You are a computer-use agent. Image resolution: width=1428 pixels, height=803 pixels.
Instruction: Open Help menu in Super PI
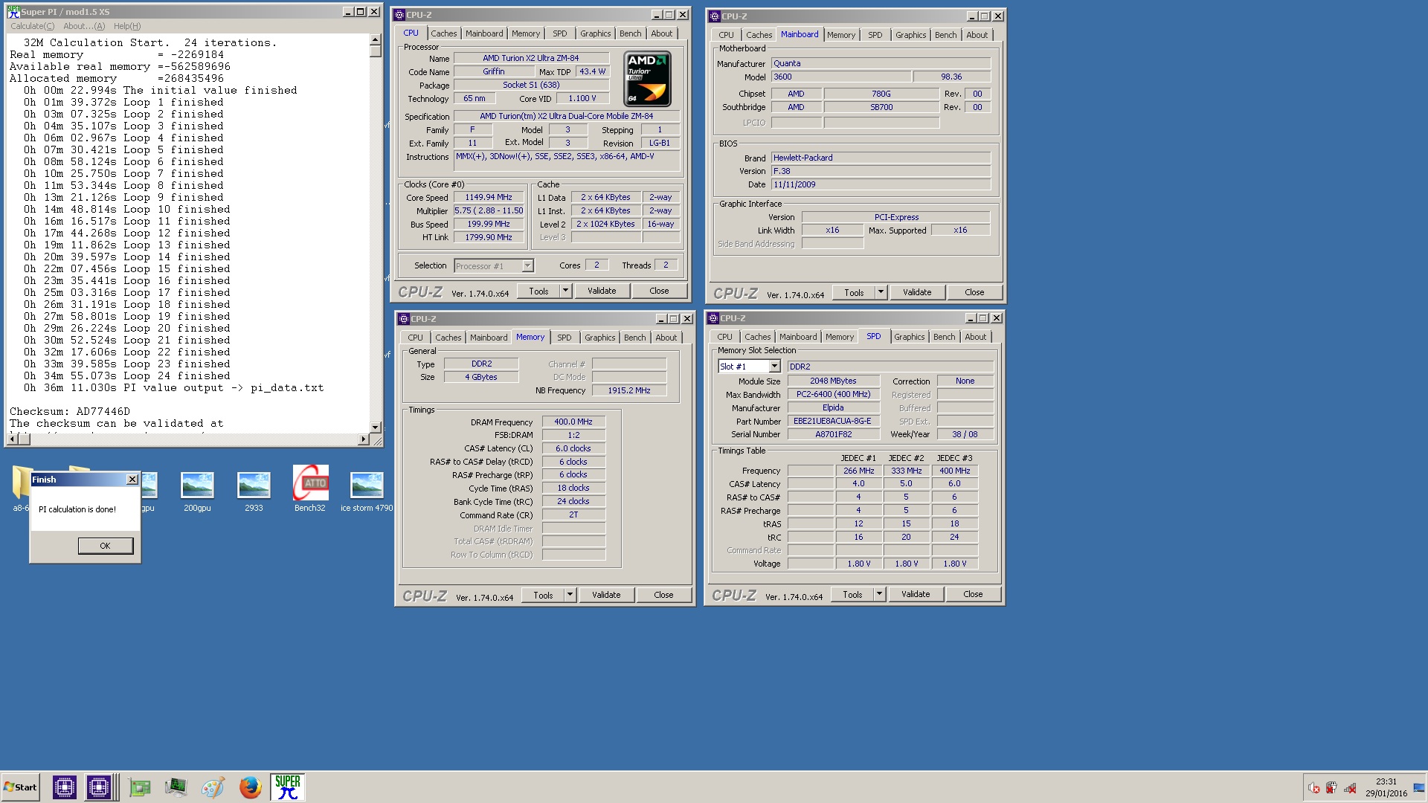tap(127, 26)
